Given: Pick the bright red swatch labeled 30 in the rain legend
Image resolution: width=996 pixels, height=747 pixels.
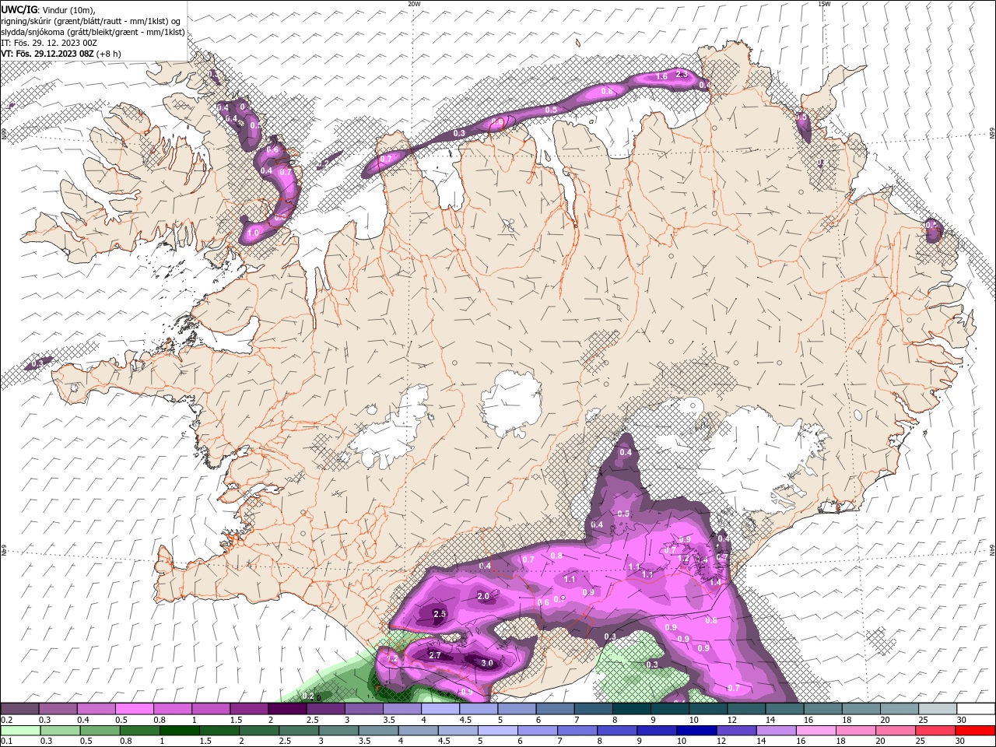Looking at the screenshot, I should [x=975, y=730].
